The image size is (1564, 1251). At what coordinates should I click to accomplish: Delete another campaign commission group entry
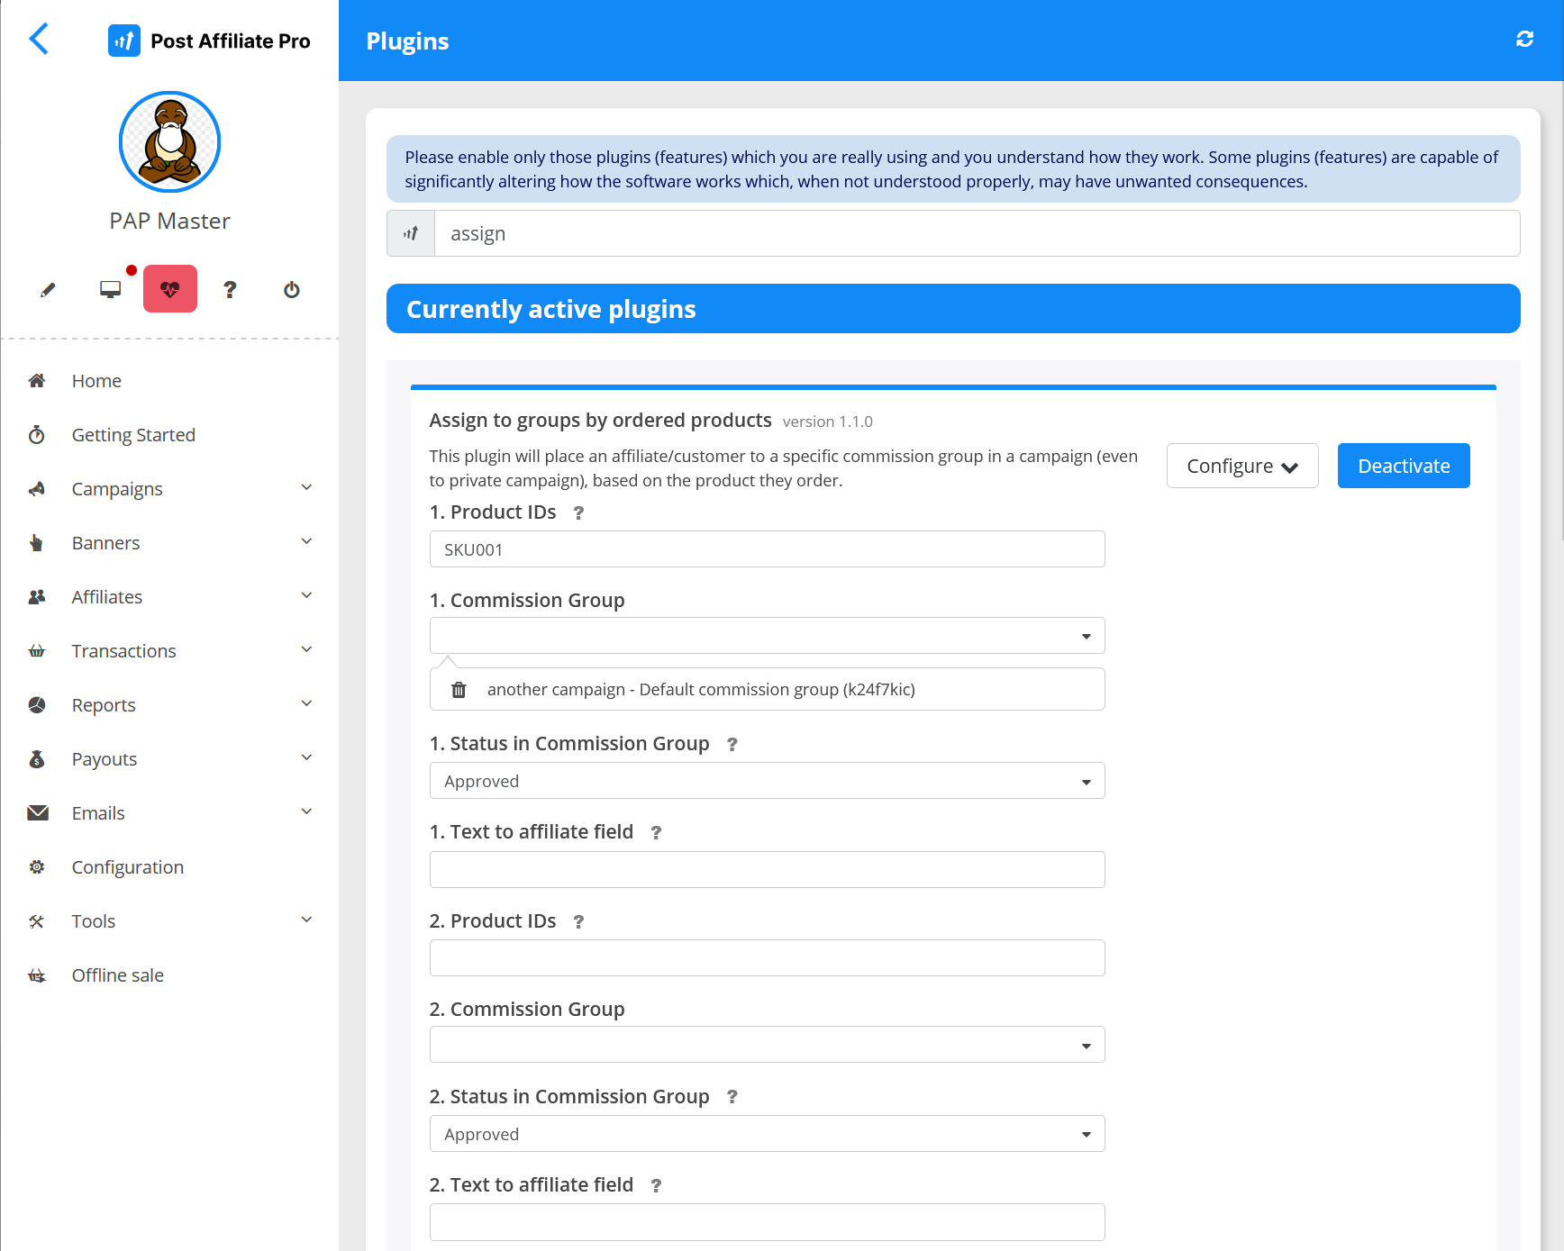[459, 690]
